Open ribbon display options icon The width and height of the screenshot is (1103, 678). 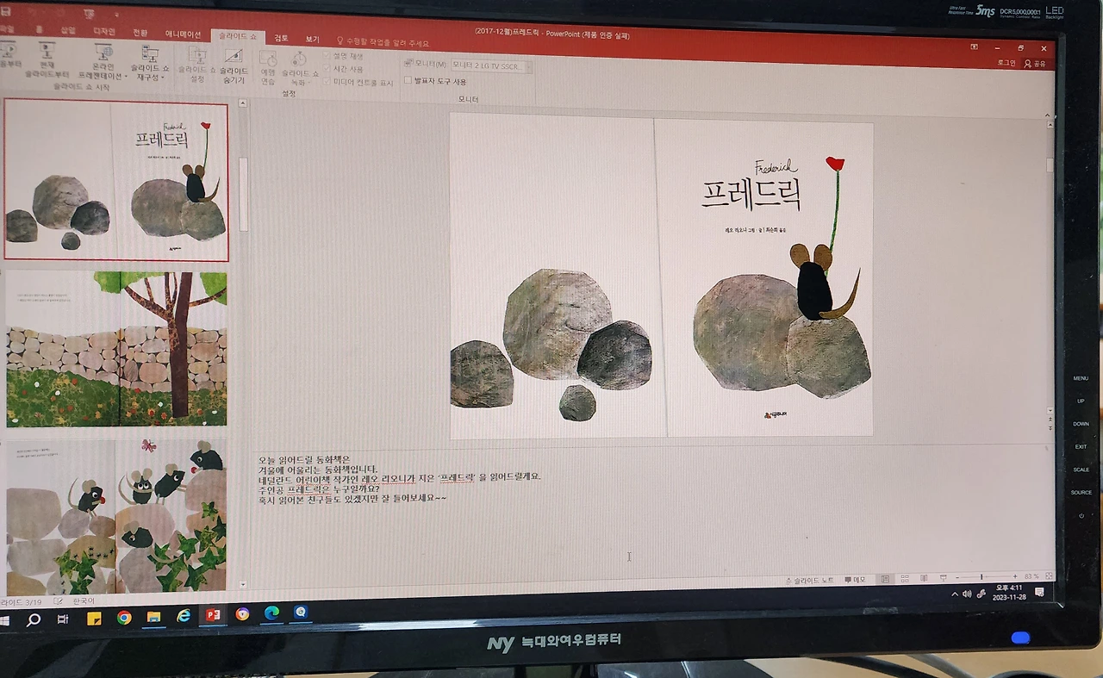[974, 47]
